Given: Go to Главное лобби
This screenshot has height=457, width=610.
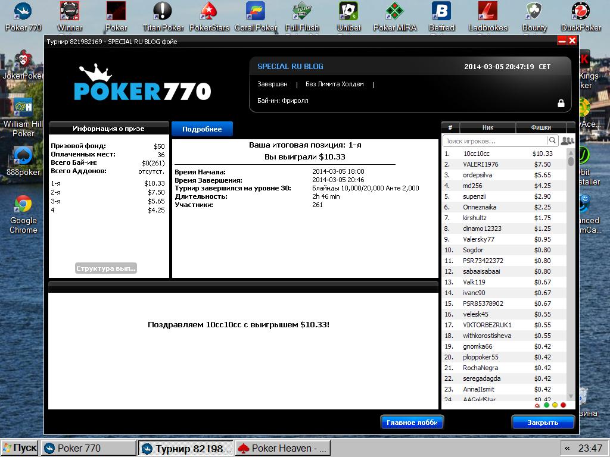Looking at the screenshot, I should click(x=412, y=422).
